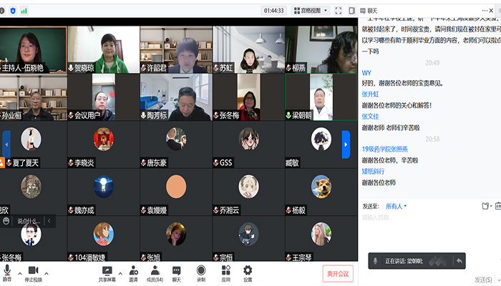Open the 应用 apps icon

click(224, 271)
